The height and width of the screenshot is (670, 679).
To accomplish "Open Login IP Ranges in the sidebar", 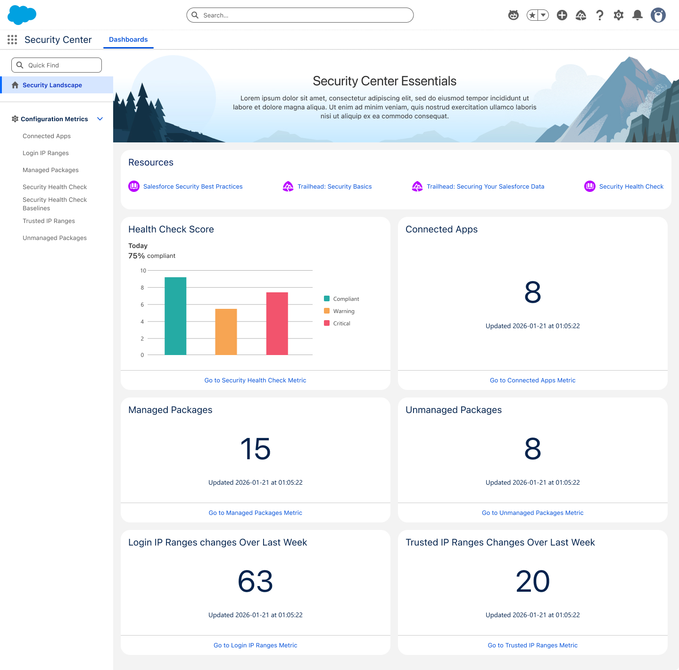I will point(46,153).
